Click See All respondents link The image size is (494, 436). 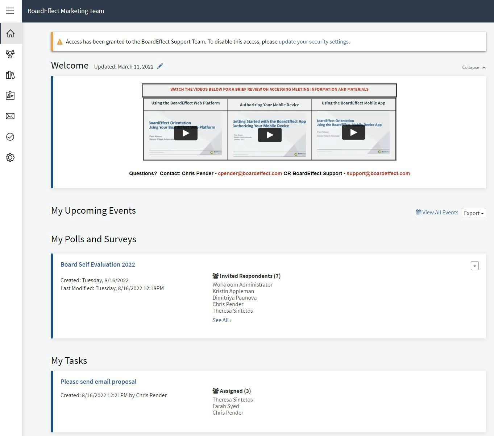click(222, 320)
